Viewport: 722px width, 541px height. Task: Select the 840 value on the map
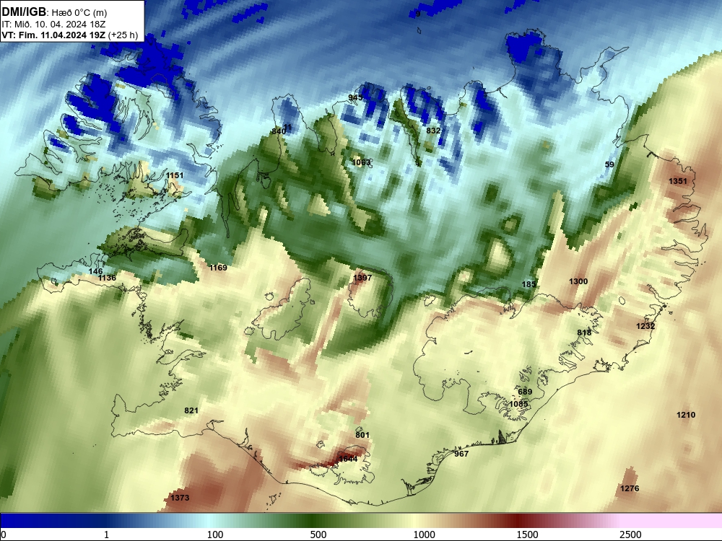pyautogui.click(x=279, y=131)
